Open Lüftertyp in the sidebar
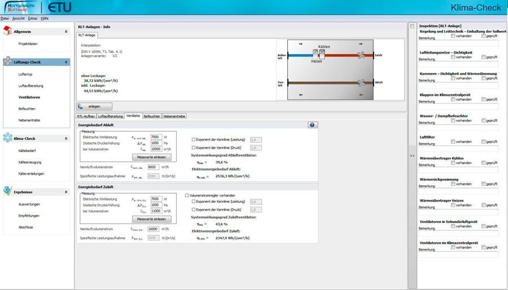508x290 pixels. pyautogui.click(x=25, y=74)
